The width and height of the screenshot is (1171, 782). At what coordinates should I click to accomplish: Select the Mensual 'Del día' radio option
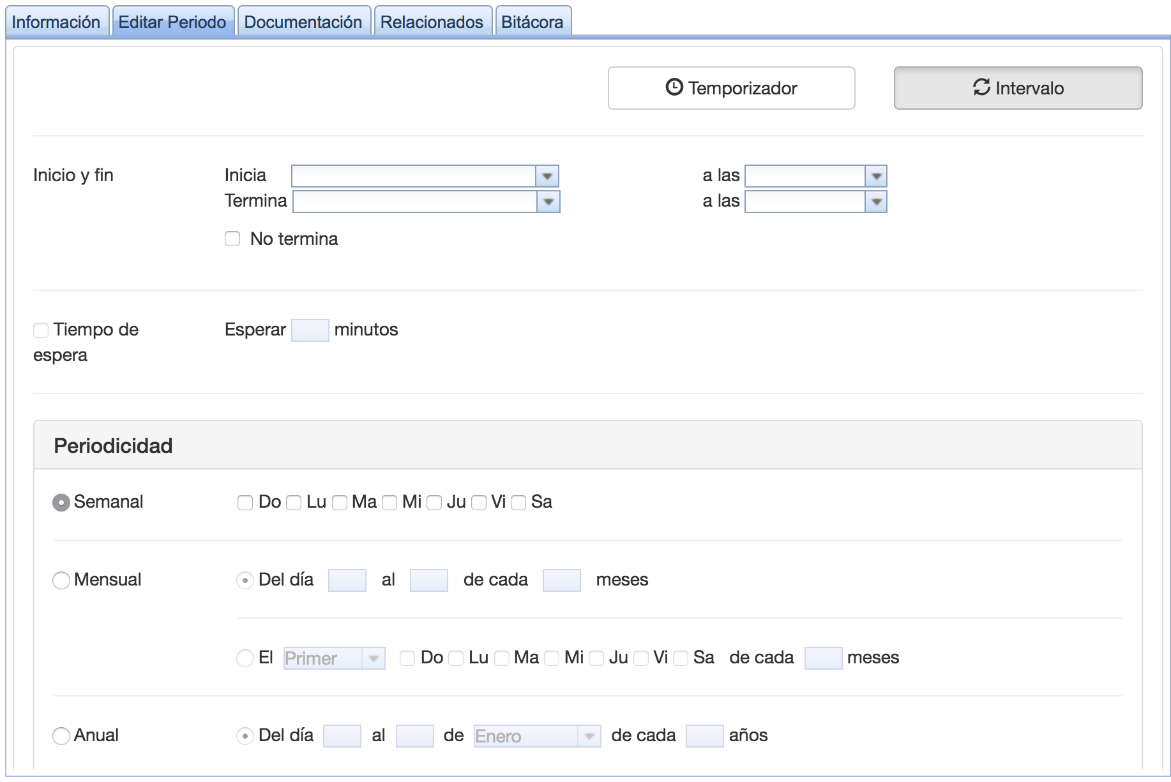click(245, 580)
